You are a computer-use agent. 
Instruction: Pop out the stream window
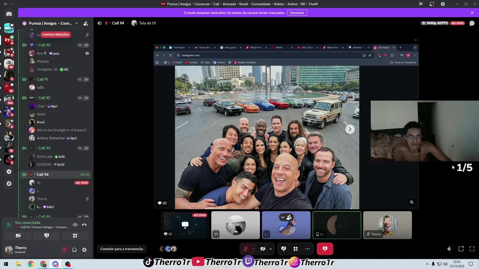click(461, 249)
